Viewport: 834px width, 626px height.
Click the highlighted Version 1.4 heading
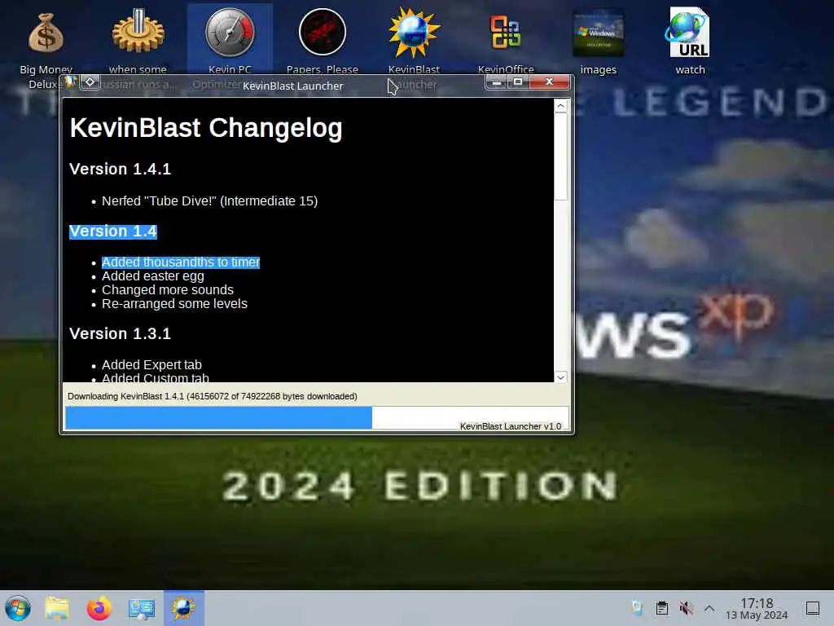tap(112, 231)
